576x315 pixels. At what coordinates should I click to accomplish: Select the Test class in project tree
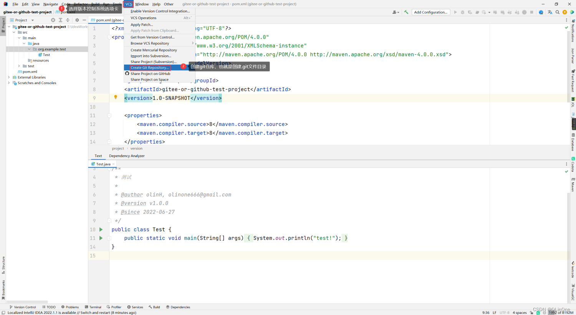[x=44, y=55]
